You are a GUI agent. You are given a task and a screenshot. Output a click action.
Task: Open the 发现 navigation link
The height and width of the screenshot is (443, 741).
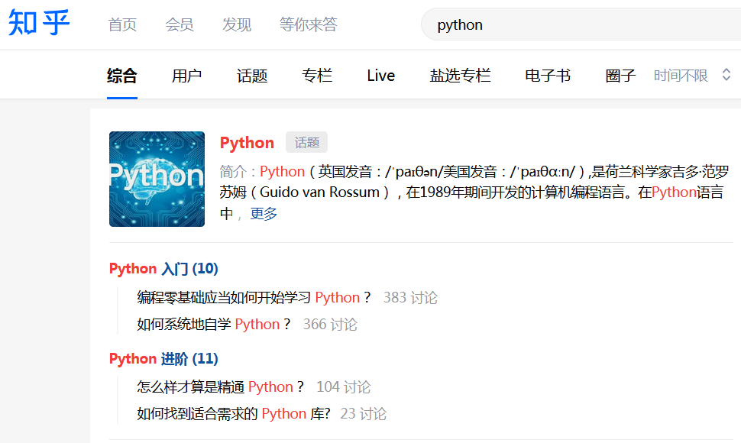(237, 24)
